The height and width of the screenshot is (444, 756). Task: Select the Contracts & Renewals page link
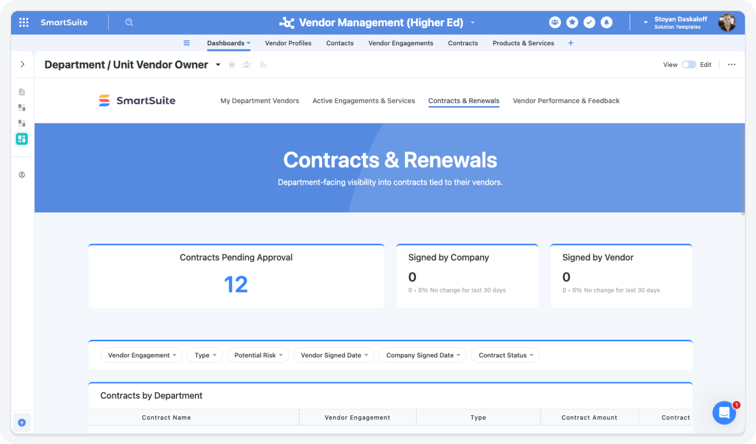click(x=464, y=101)
